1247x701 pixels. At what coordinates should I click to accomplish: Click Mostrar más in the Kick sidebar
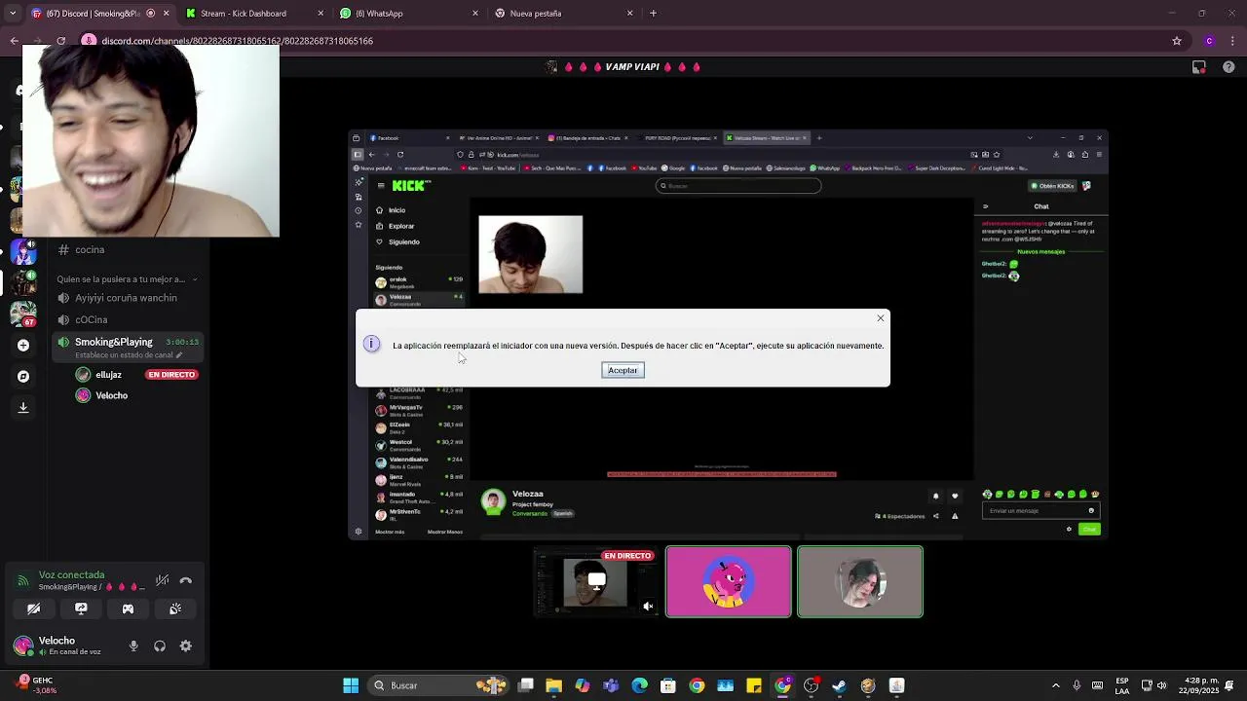point(389,532)
